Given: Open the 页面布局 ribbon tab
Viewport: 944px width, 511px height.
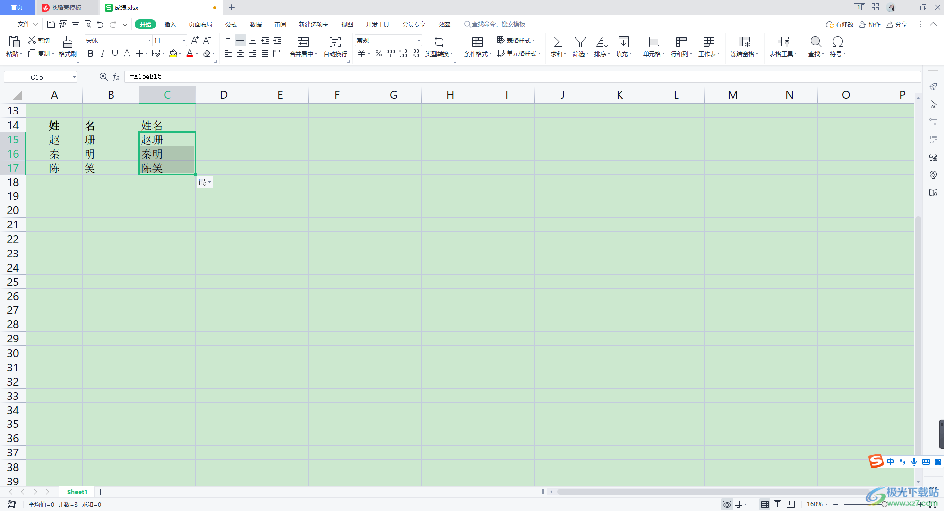Looking at the screenshot, I should [x=200, y=24].
